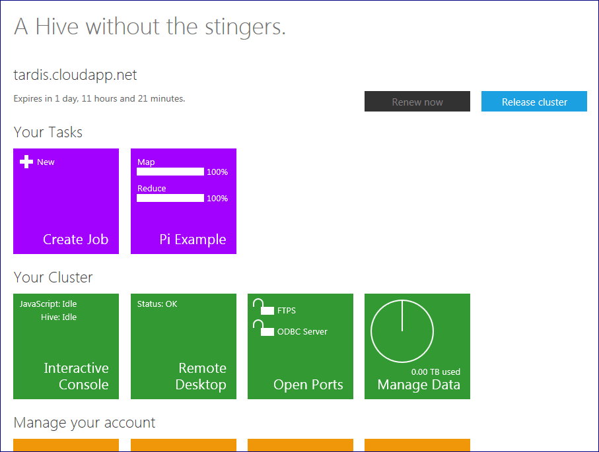Click the 'Status: OK' text

click(157, 304)
